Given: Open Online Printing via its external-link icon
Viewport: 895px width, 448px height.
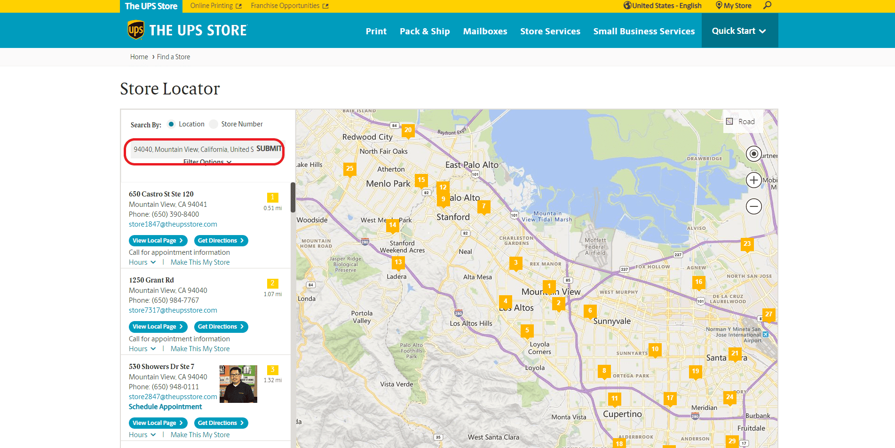Looking at the screenshot, I should coord(239,5).
